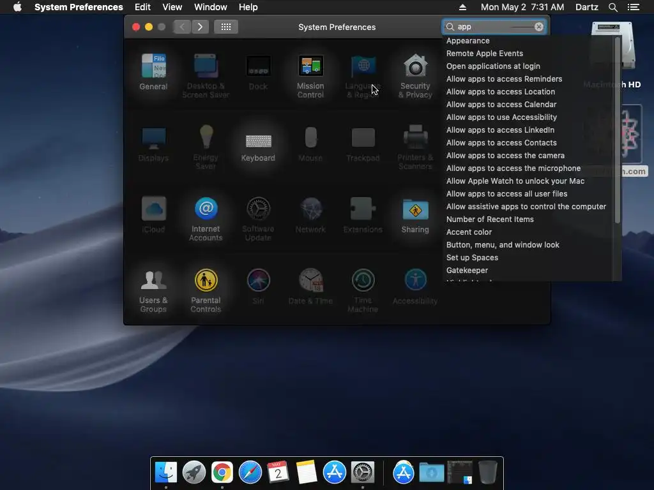Open Energy Saver preferences

click(x=206, y=147)
